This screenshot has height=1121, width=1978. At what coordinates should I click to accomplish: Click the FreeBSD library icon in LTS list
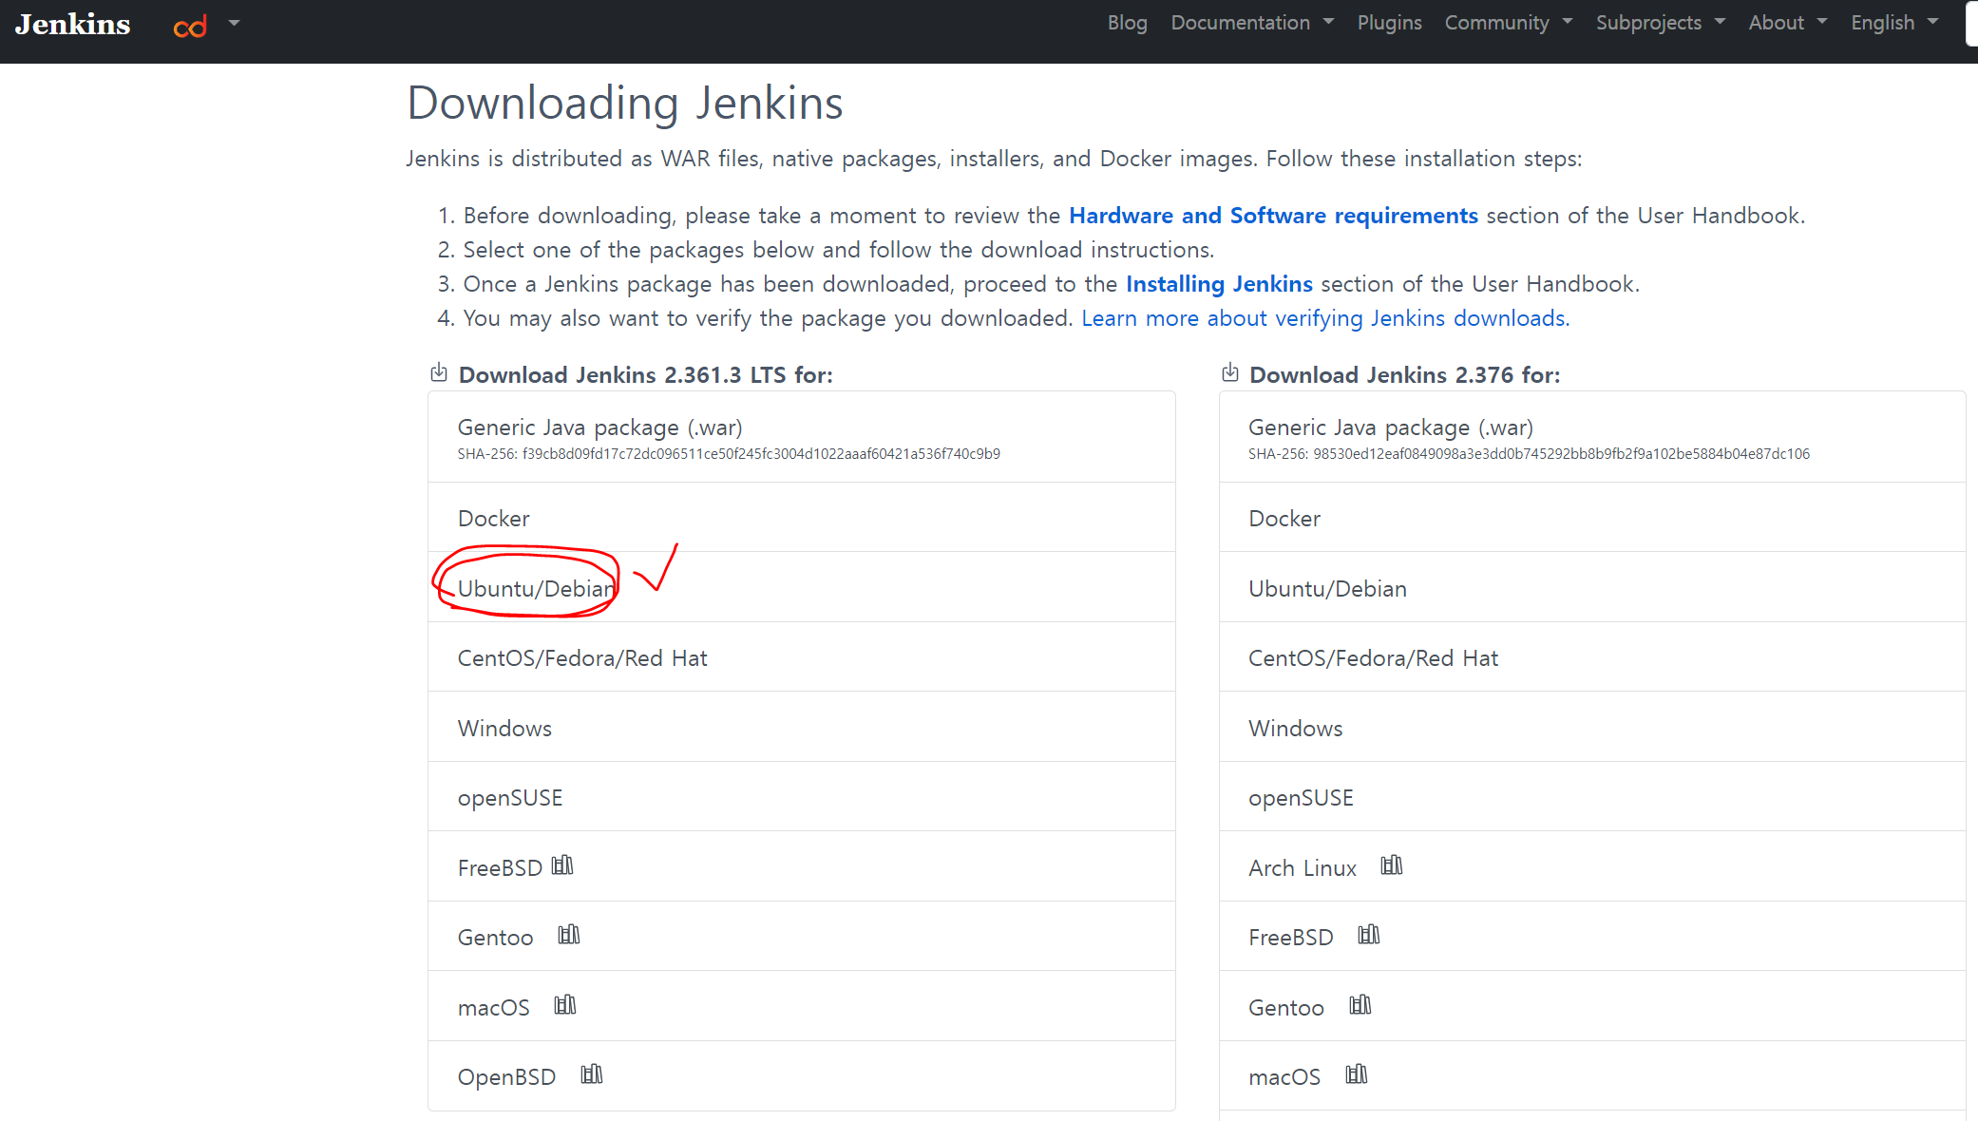click(x=562, y=865)
